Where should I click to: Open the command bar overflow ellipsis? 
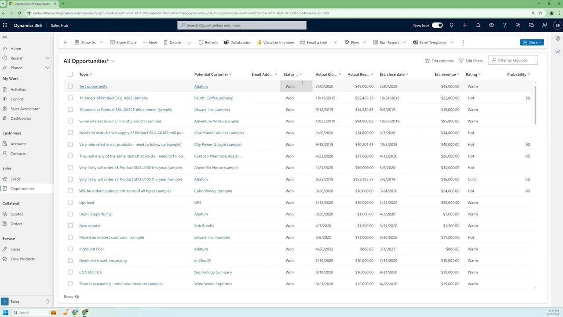pos(463,42)
